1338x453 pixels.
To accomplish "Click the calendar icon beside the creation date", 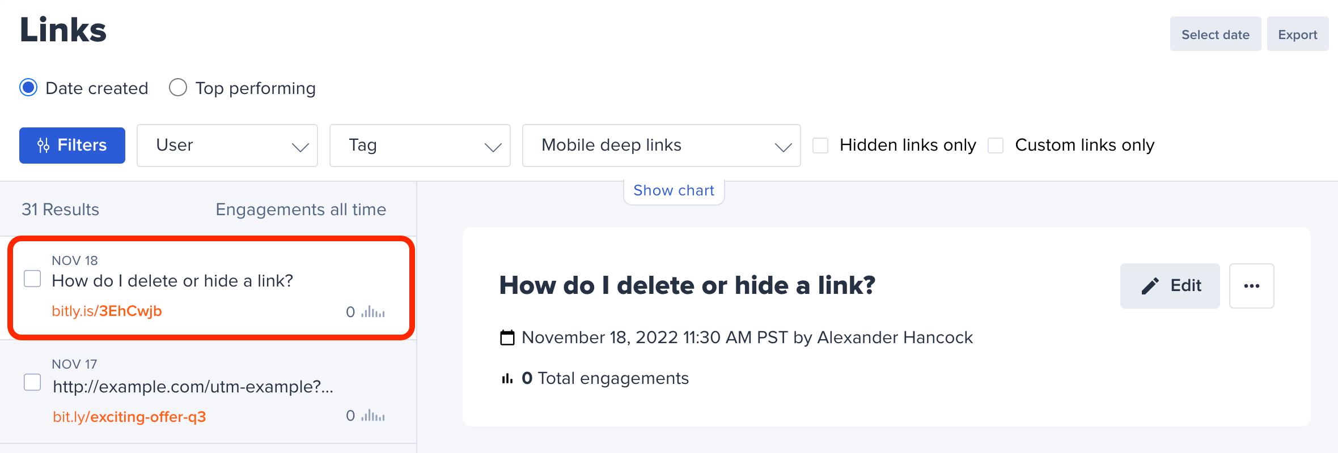I will coord(507,336).
